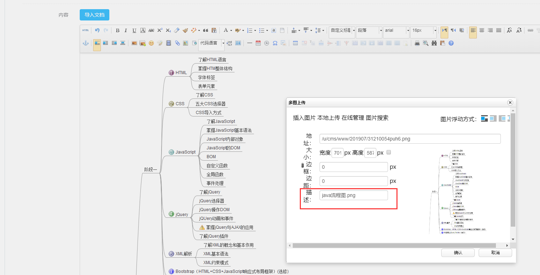Image resolution: width=540 pixels, height=275 pixels.
Task: Insert emoticon using the smiley icon
Action: [151, 43]
